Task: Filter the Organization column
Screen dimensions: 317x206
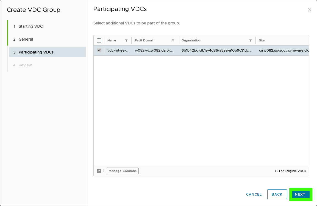Action: tap(251, 41)
